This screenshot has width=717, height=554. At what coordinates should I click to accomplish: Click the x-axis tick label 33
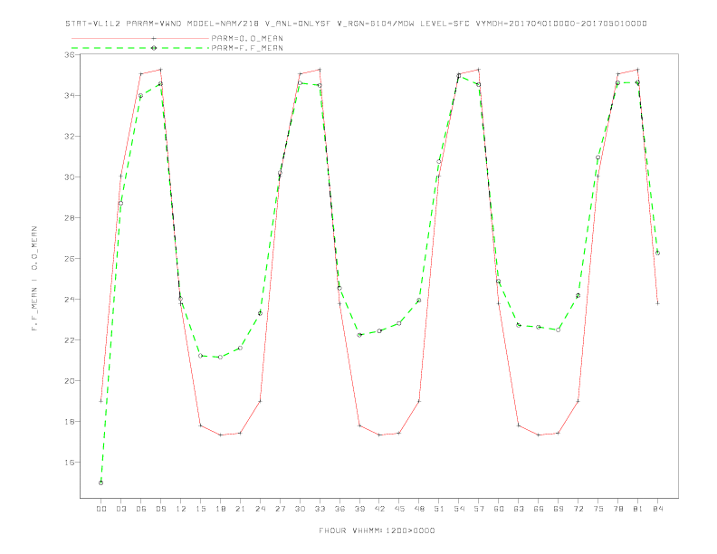pyautogui.click(x=320, y=509)
